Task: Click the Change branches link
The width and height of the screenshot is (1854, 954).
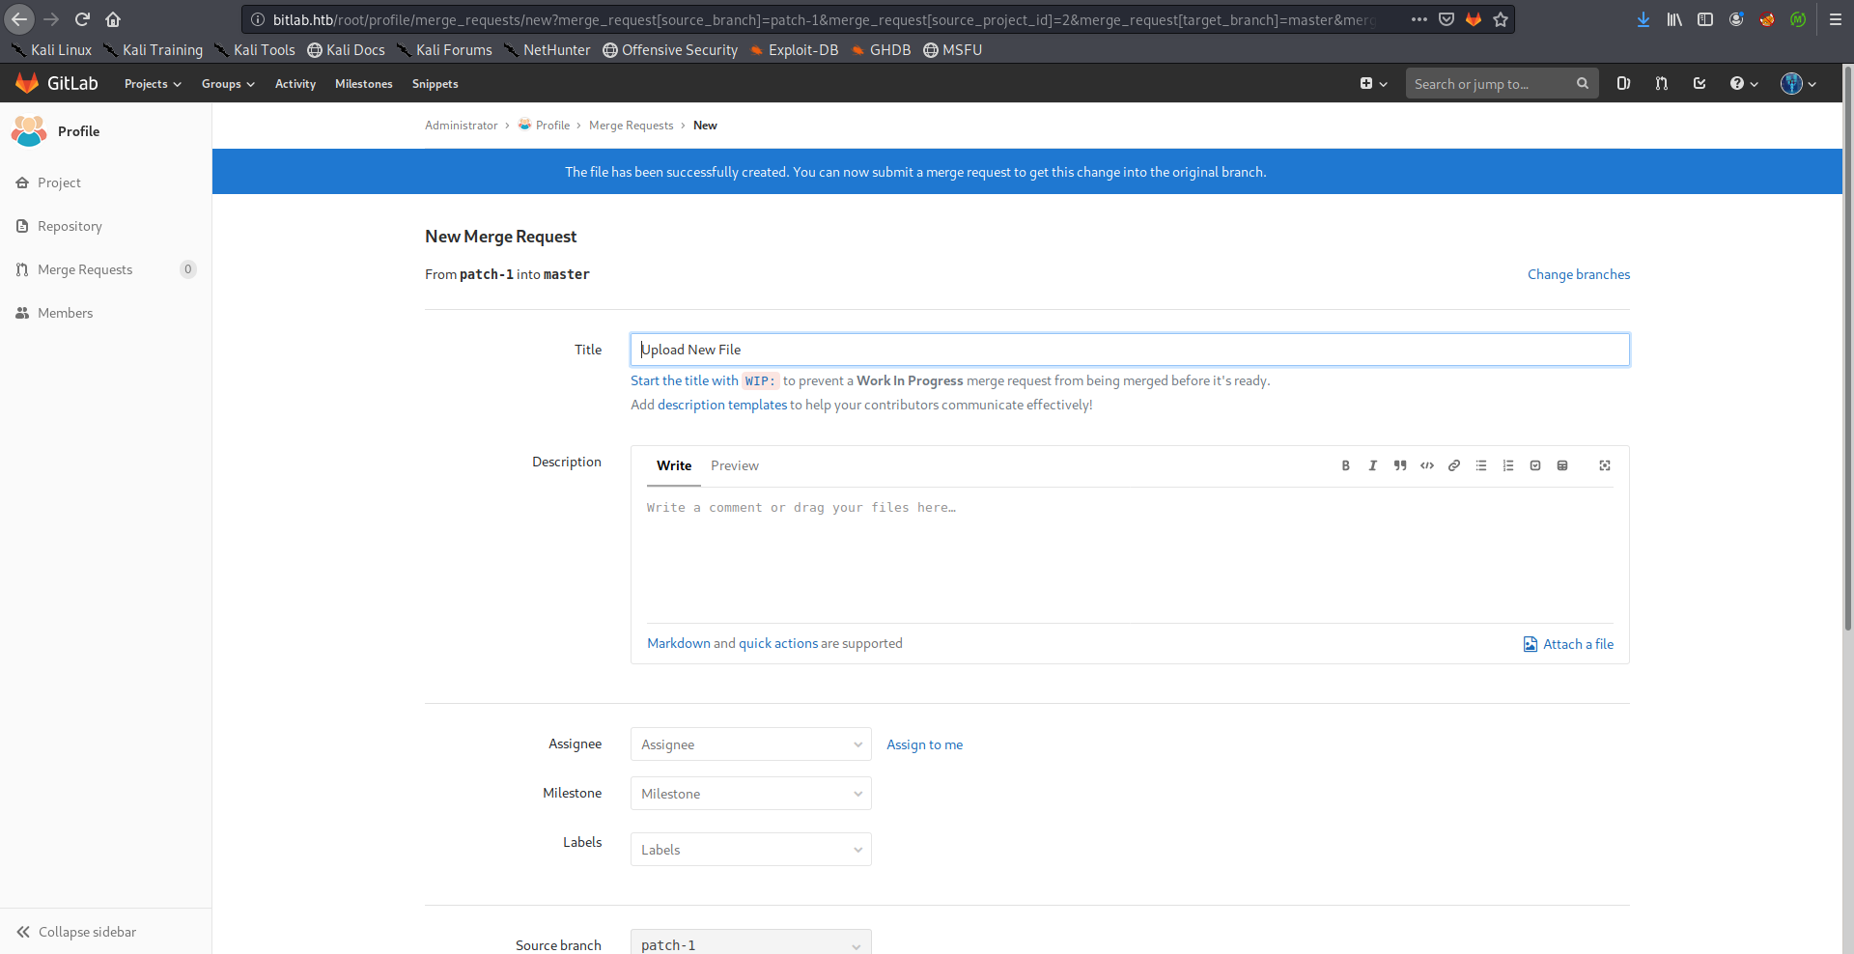Action: pos(1578,274)
